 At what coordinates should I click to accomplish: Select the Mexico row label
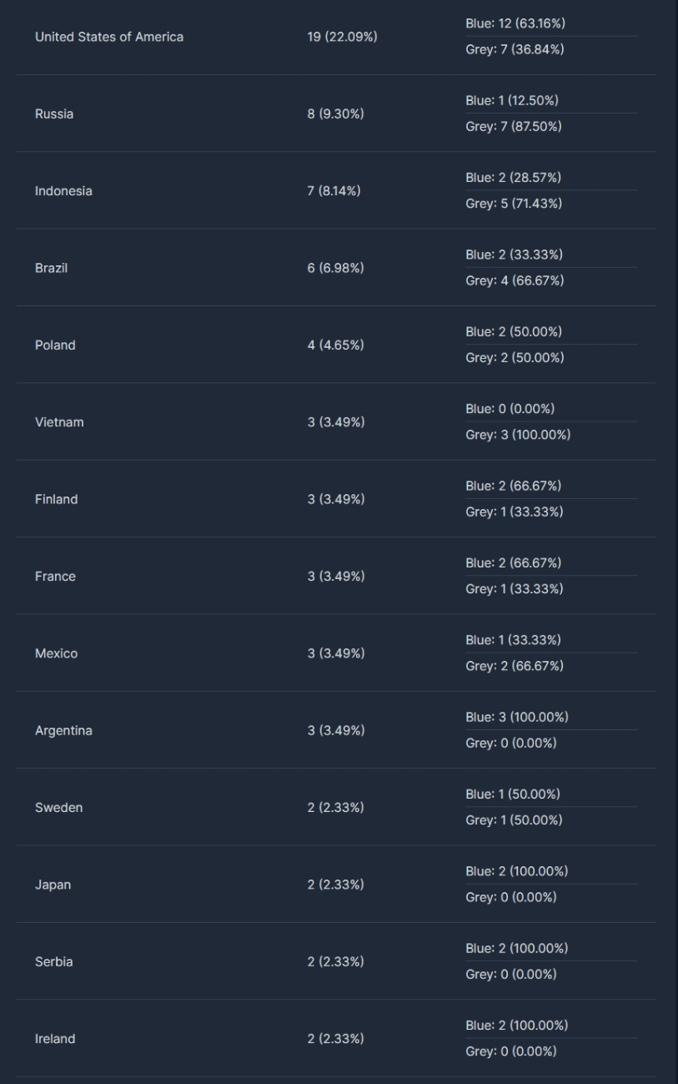click(57, 653)
